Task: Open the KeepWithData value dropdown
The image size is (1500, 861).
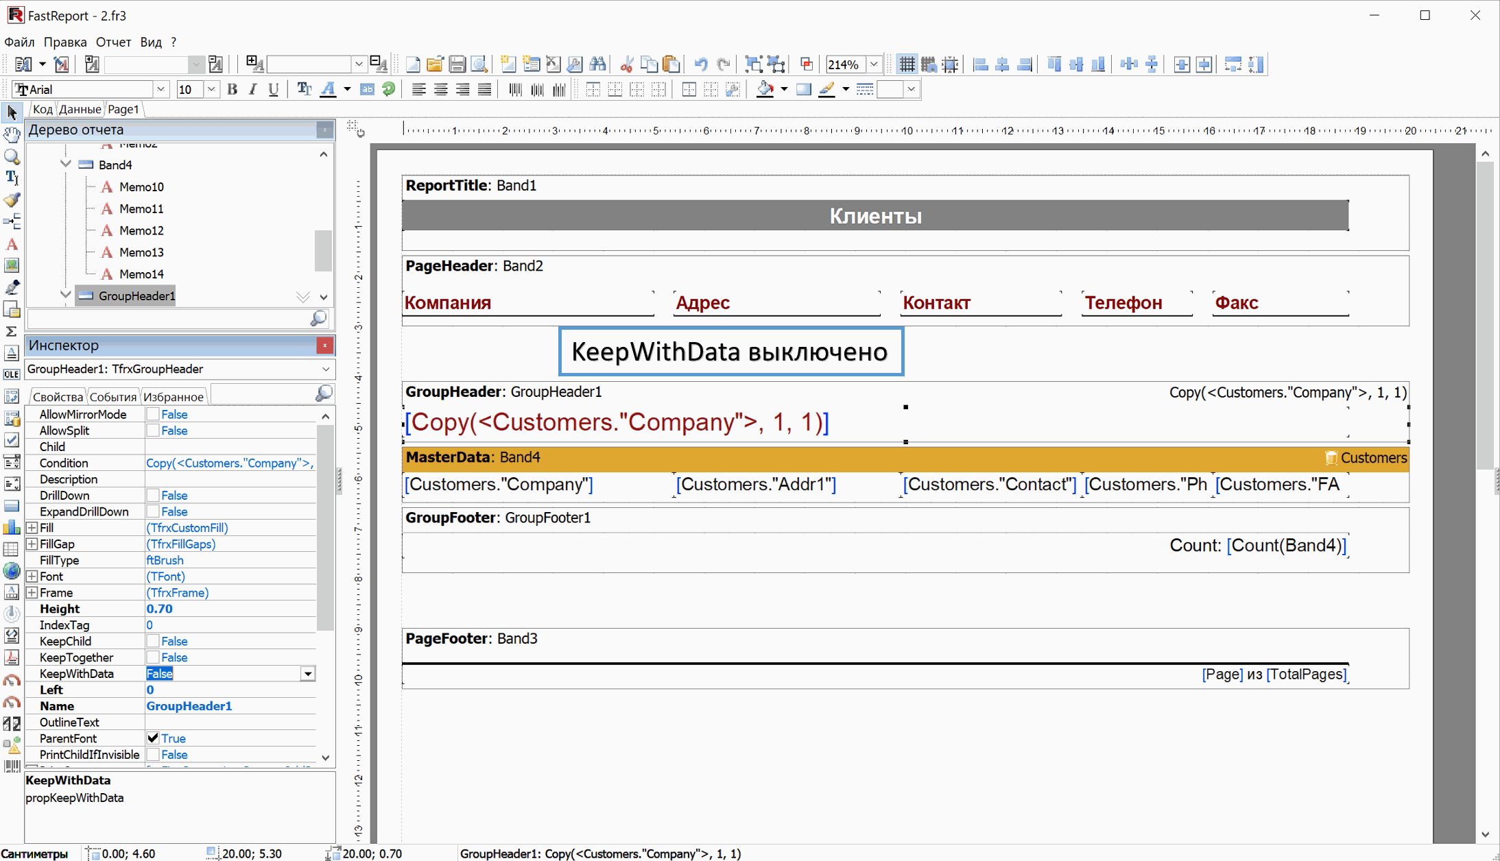Action: click(308, 674)
